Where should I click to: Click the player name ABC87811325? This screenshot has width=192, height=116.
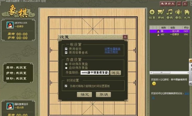pyautogui.click(x=21, y=23)
